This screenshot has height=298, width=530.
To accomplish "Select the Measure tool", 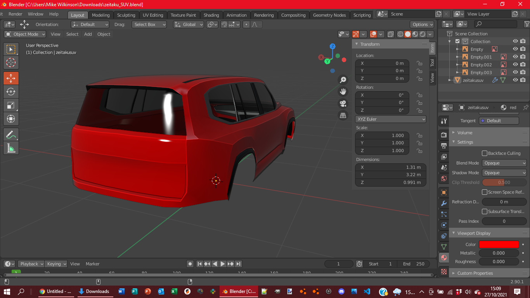I will (x=11, y=148).
